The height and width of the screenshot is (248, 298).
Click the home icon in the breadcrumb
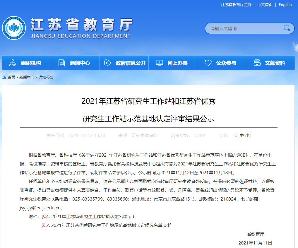click(4, 77)
